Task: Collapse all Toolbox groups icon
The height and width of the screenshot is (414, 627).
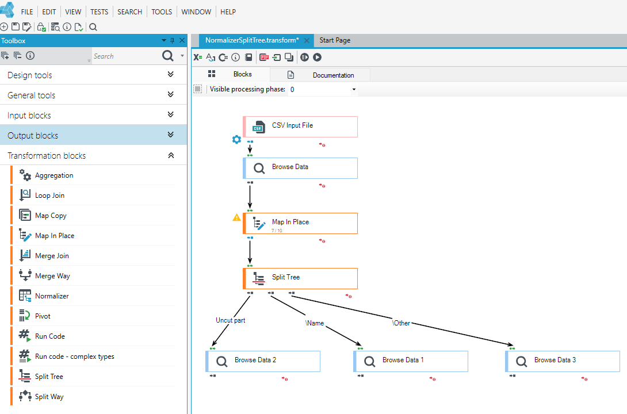Action: coord(18,56)
